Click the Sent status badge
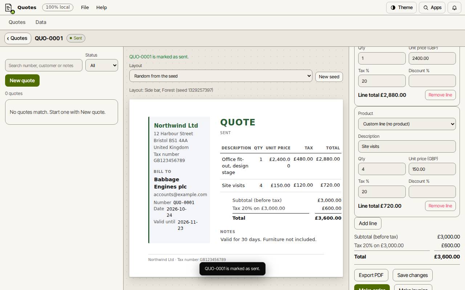The image size is (465, 290). tap(76, 38)
